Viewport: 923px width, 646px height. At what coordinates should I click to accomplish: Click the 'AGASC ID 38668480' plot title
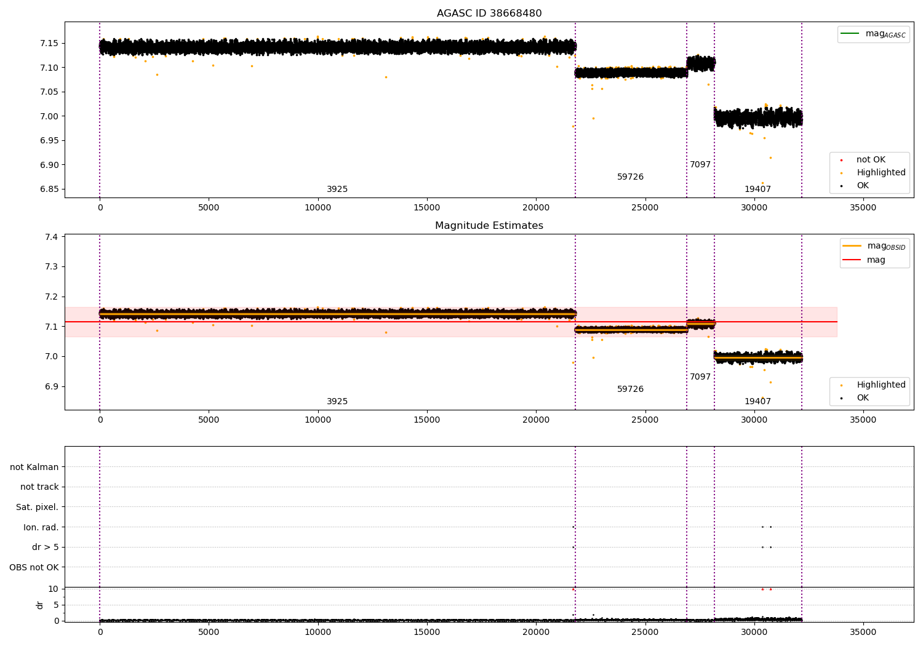pyautogui.click(x=489, y=14)
